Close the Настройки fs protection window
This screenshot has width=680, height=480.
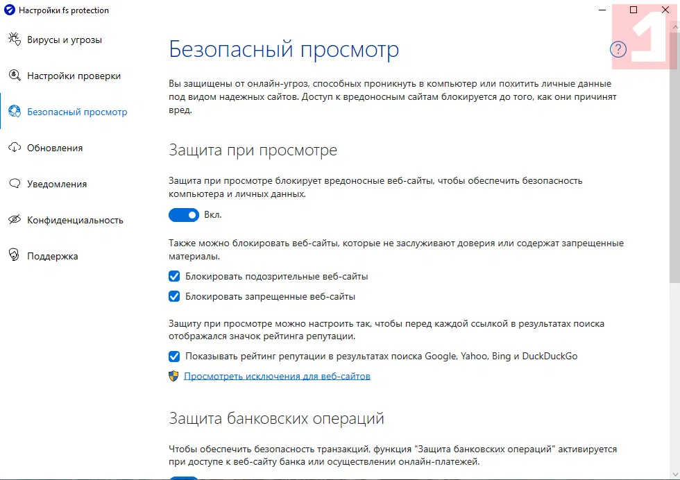point(665,10)
